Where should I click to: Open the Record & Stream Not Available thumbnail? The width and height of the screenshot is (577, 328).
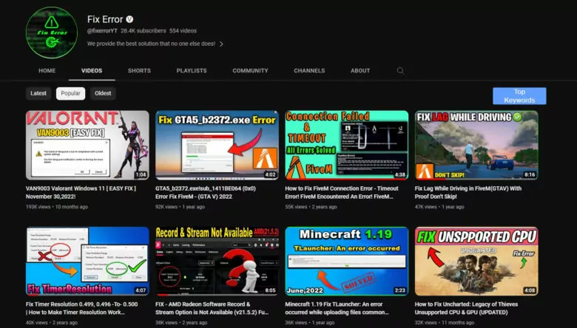[217, 262]
